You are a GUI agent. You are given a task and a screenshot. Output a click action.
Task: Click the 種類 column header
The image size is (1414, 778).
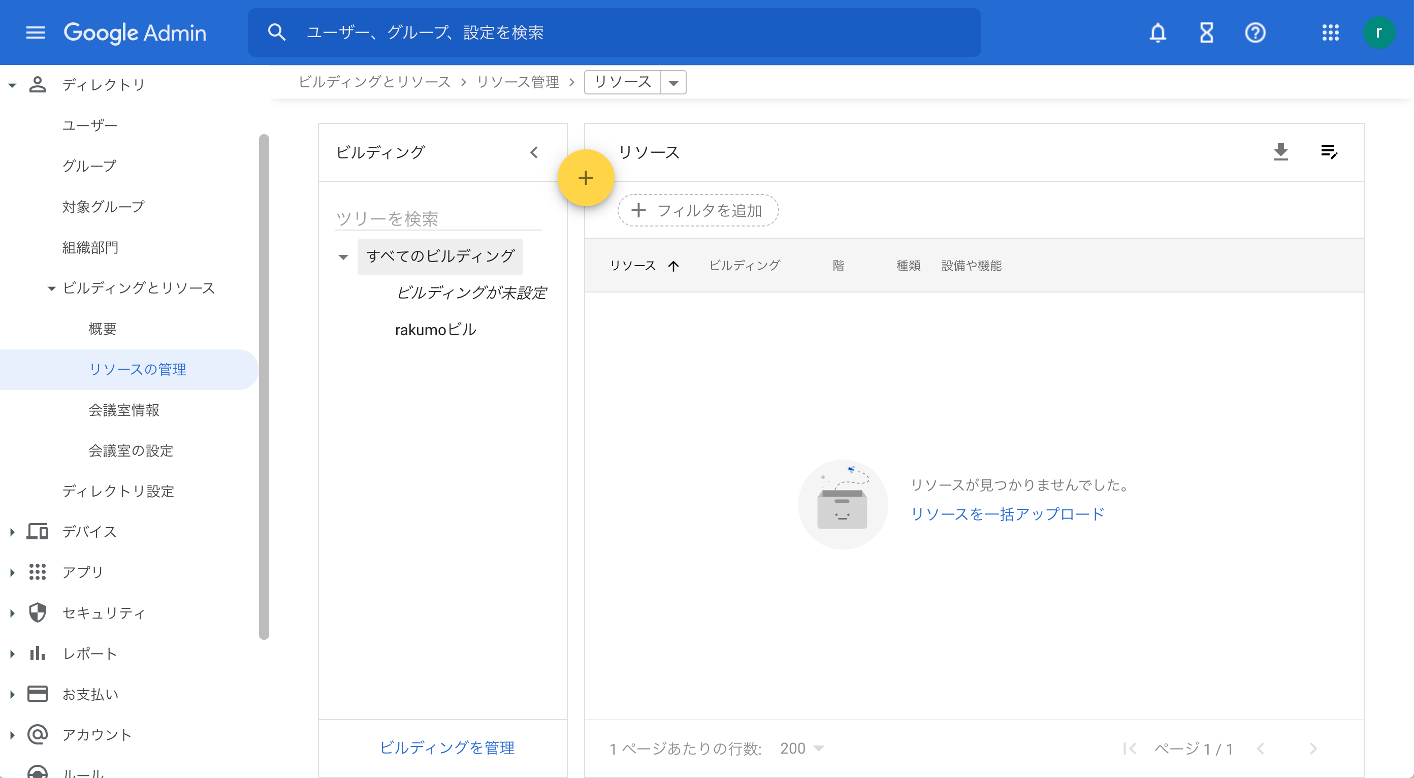(909, 266)
